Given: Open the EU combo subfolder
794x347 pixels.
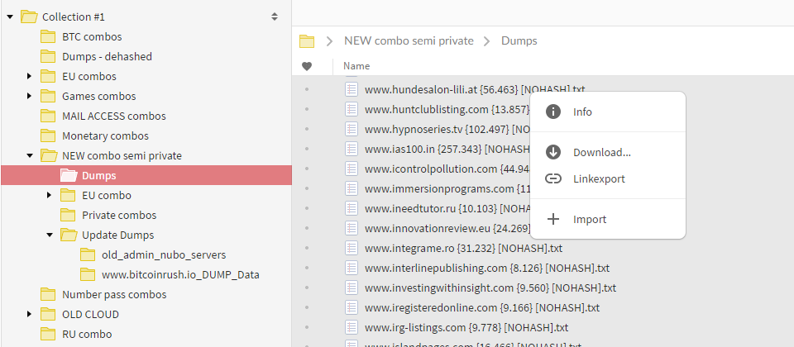Looking at the screenshot, I should pyautogui.click(x=107, y=195).
